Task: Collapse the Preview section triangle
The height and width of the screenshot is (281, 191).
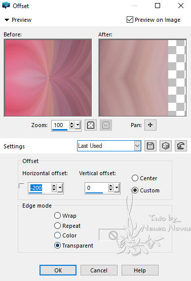Action: tap(7, 20)
